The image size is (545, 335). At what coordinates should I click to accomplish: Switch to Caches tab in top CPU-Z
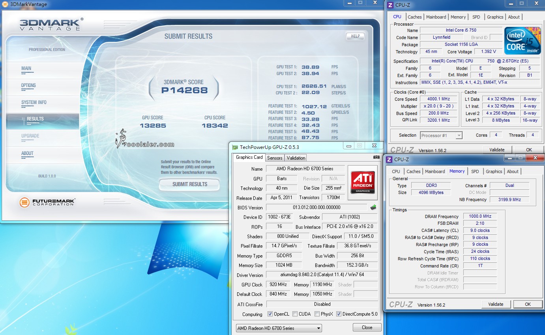[415, 17]
